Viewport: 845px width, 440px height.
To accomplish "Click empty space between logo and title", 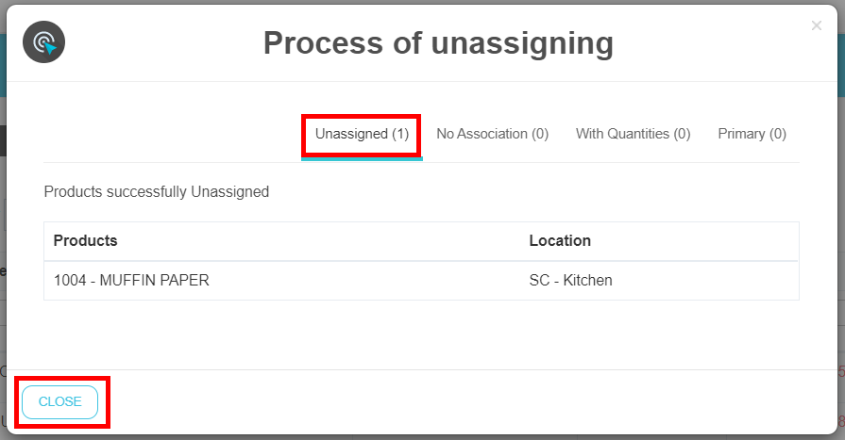I will click(x=161, y=43).
